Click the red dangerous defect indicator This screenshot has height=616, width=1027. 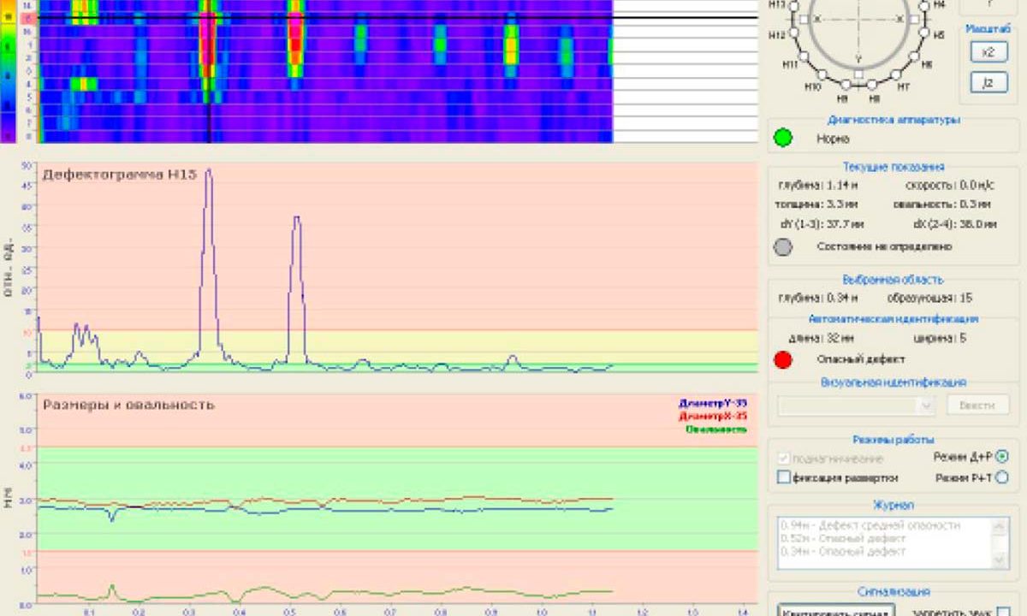point(782,359)
